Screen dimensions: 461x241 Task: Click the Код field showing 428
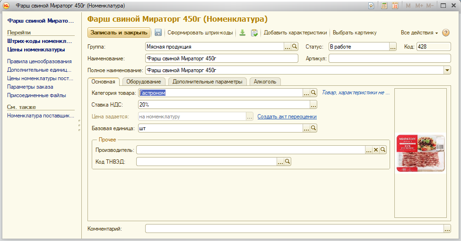(x=434, y=46)
